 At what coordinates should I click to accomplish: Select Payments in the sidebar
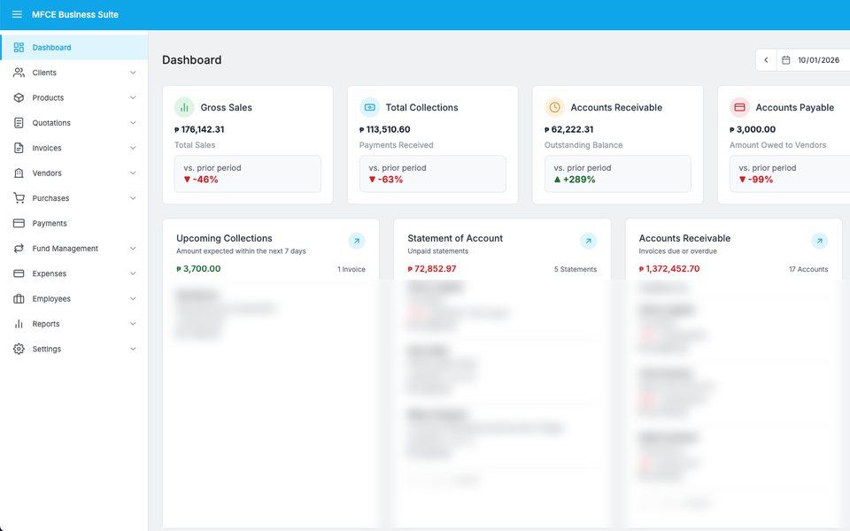click(73, 223)
